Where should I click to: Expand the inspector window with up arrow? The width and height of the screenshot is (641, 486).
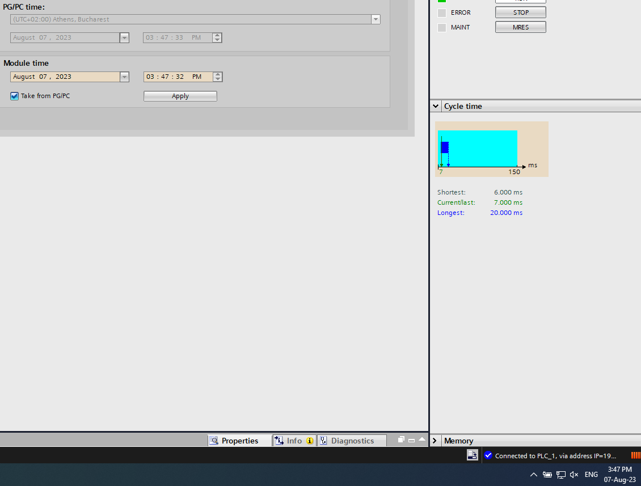pos(422,439)
